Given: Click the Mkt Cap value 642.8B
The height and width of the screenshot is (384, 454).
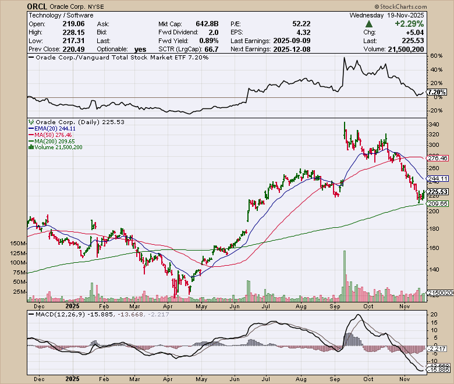Looking at the screenshot, I should click(x=207, y=24).
